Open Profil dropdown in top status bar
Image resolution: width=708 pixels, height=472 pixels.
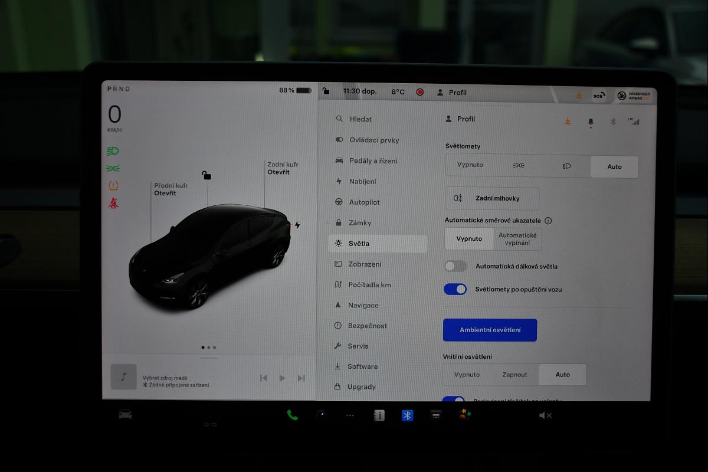click(x=452, y=93)
